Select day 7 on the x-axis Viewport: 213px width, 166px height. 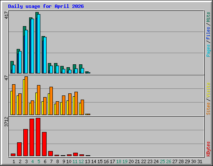51,161
